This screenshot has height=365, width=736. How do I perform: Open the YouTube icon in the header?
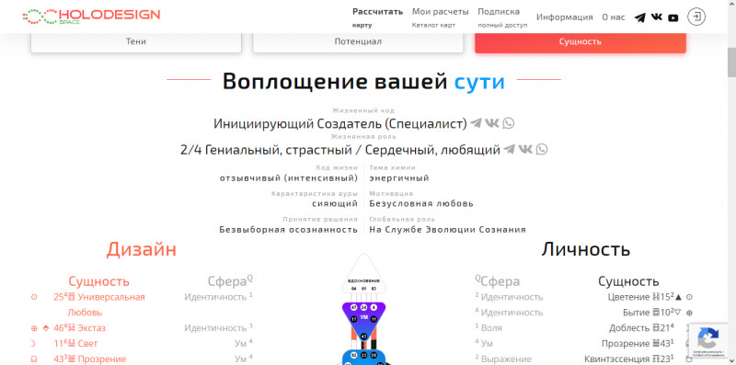pyautogui.click(x=673, y=17)
